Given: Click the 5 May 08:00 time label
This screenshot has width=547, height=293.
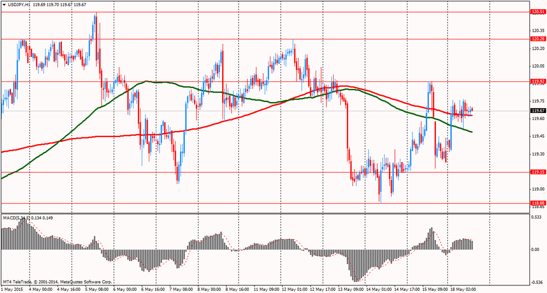Looking at the screenshot, I should 97,289.
